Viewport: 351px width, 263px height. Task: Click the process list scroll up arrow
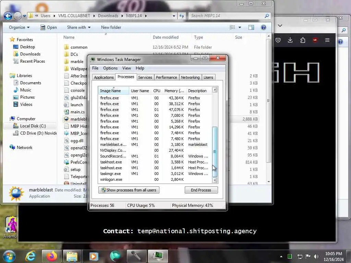pos(215,90)
